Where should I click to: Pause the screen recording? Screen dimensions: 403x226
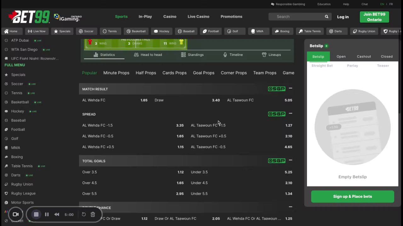coord(47,214)
